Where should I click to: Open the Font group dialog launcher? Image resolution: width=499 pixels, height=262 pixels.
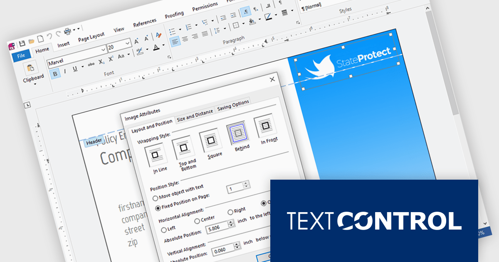(169, 57)
